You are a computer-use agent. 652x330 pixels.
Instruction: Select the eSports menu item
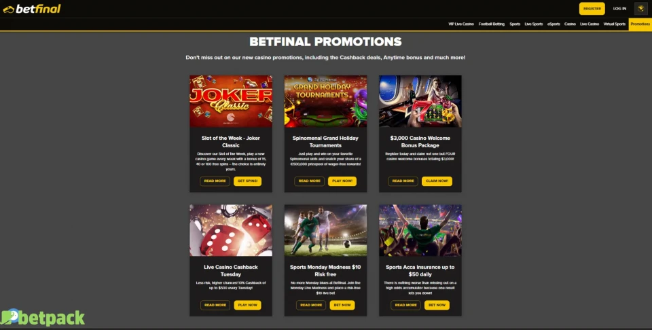554,24
